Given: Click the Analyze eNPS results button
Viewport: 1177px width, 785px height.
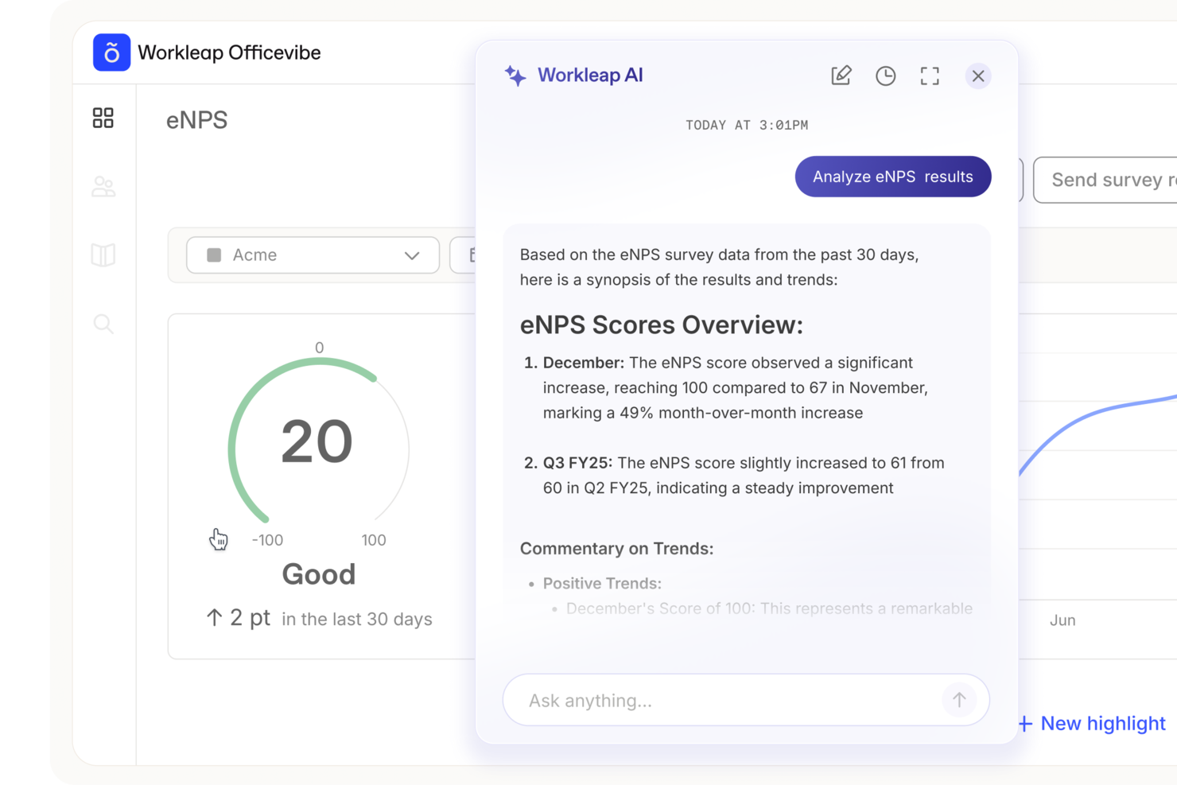Looking at the screenshot, I should pos(892,177).
